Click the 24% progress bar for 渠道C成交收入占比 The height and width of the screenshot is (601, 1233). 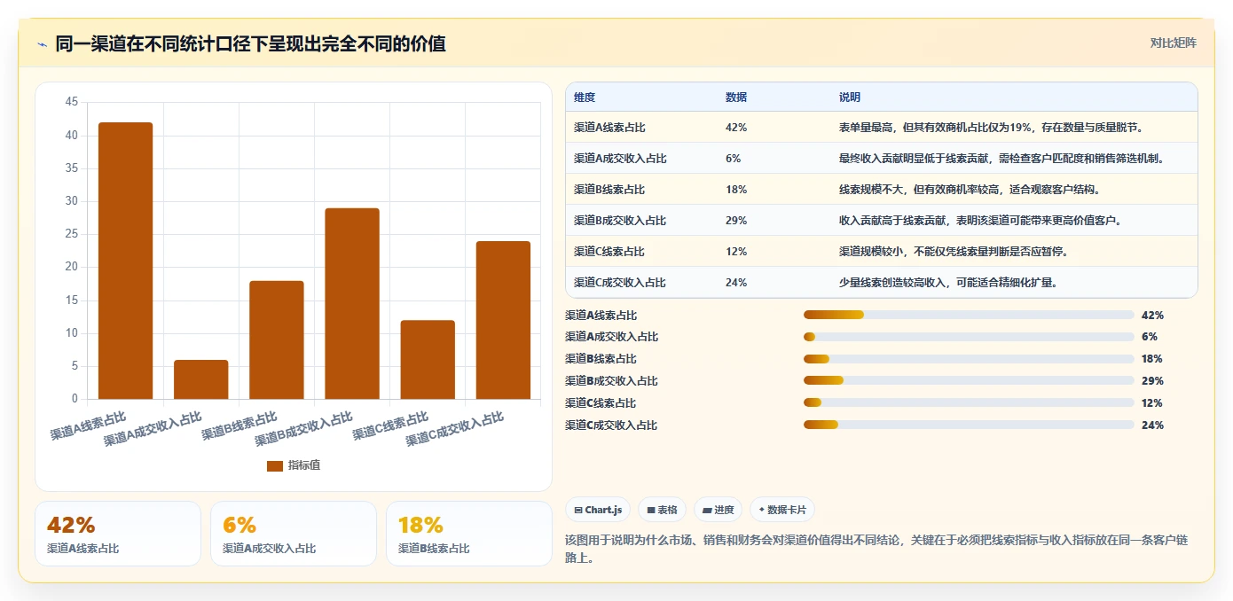(969, 425)
